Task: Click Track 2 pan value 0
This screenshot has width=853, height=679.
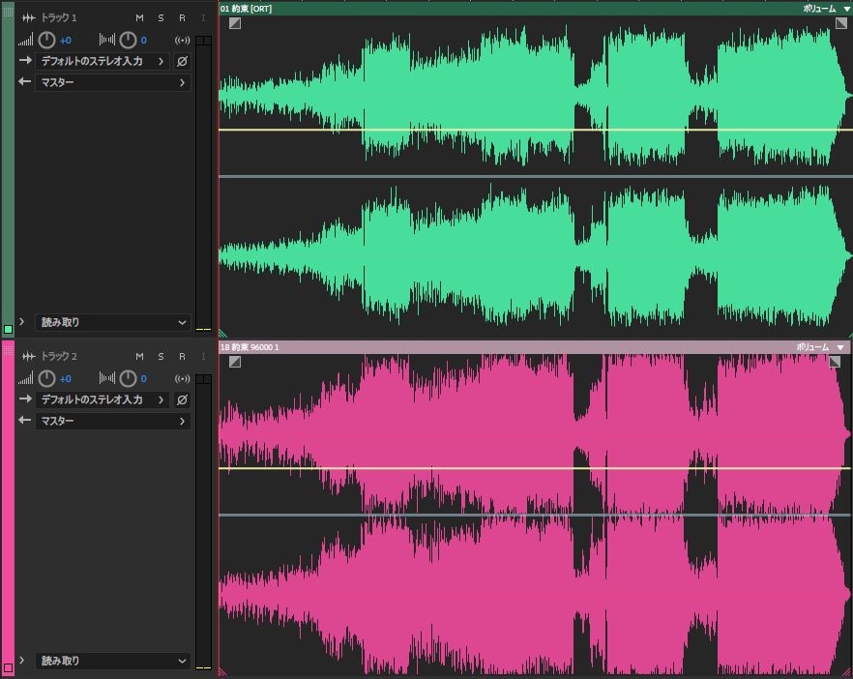Action: (143, 379)
